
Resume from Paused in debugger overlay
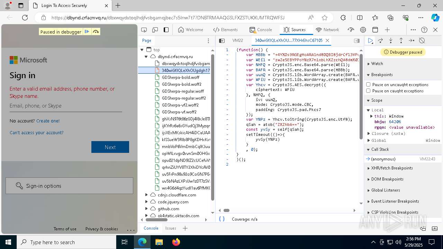[x=87, y=31]
